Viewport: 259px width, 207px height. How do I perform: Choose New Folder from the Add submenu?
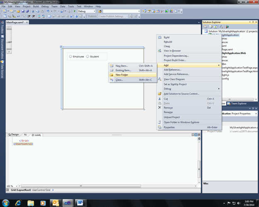[x=122, y=75]
